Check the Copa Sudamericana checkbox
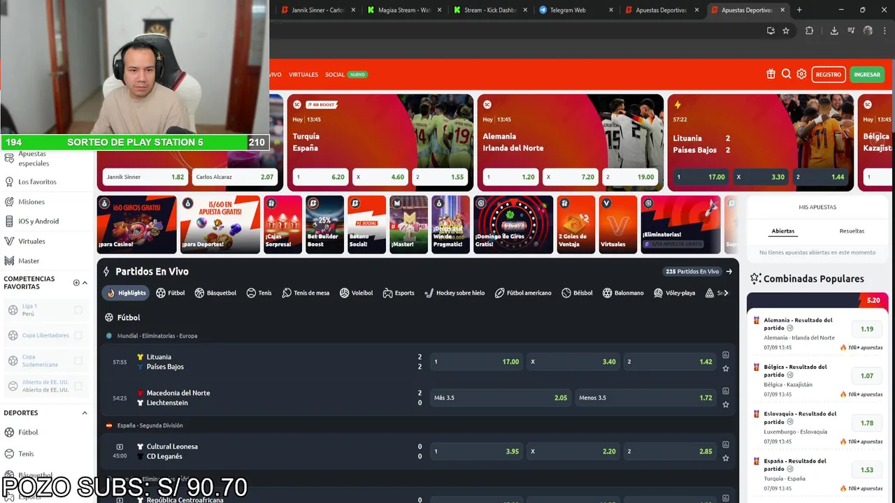 [x=78, y=360]
